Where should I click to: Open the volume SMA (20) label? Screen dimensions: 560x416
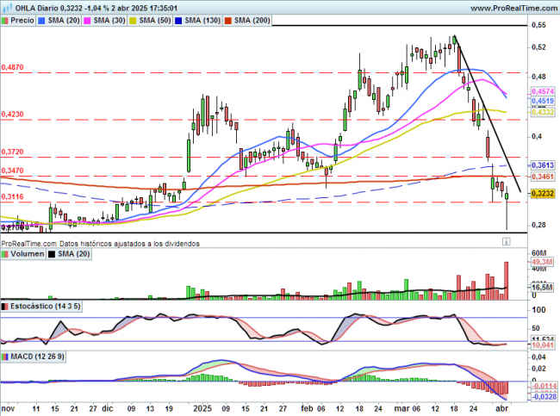tap(73, 254)
